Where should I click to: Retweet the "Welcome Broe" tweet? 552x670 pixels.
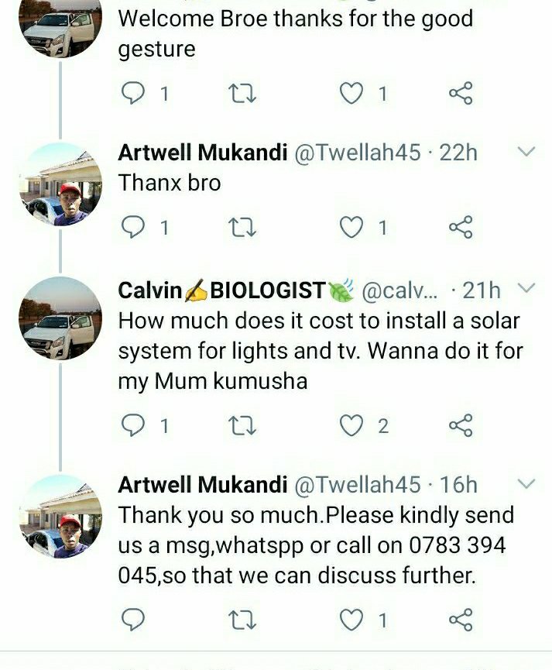pos(243,94)
